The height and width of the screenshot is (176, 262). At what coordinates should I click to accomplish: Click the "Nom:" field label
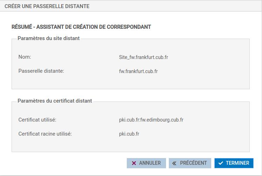coord(25,57)
